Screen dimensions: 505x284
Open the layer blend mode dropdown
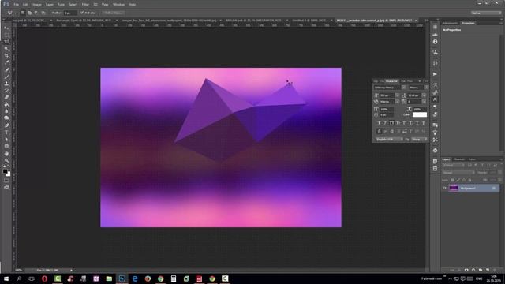point(458,173)
